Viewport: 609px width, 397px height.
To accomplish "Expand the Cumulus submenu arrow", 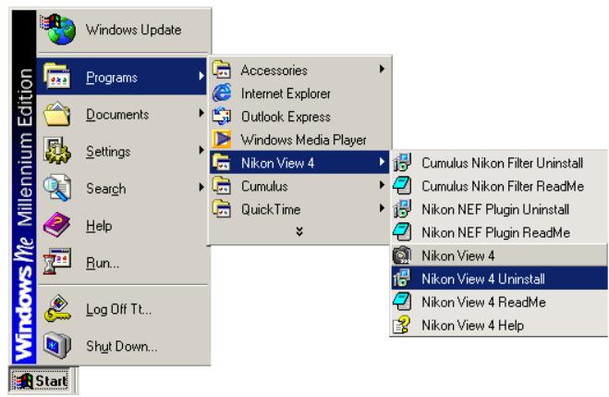I will pyautogui.click(x=383, y=185).
